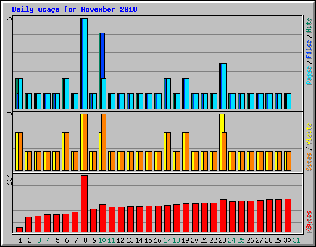
Task: Click the orange sites bar on day 1
Action: pos(20,151)
